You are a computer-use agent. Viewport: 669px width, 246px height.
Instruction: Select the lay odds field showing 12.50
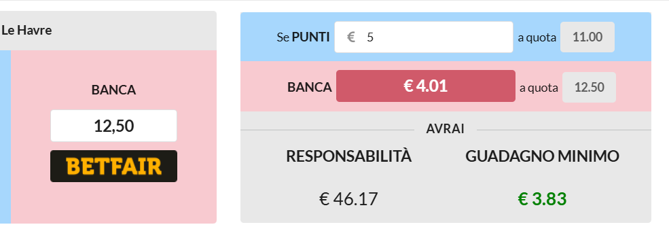589,88
